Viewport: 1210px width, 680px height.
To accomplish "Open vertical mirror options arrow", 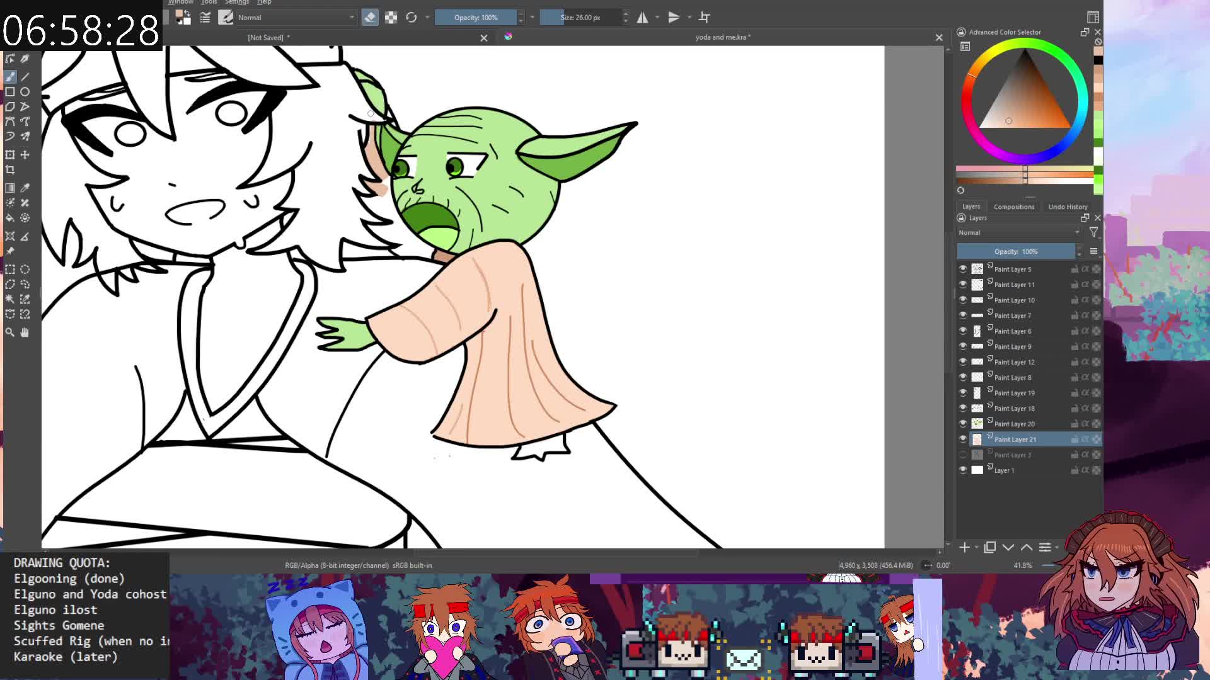I will point(689,18).
